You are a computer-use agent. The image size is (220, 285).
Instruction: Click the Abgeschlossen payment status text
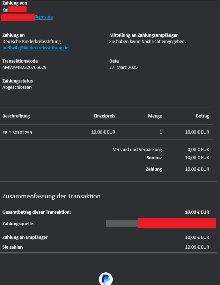17,87
